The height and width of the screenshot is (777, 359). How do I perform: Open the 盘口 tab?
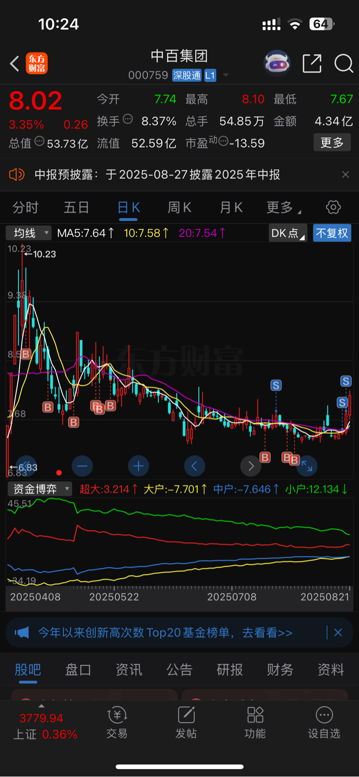coord(78,670)
